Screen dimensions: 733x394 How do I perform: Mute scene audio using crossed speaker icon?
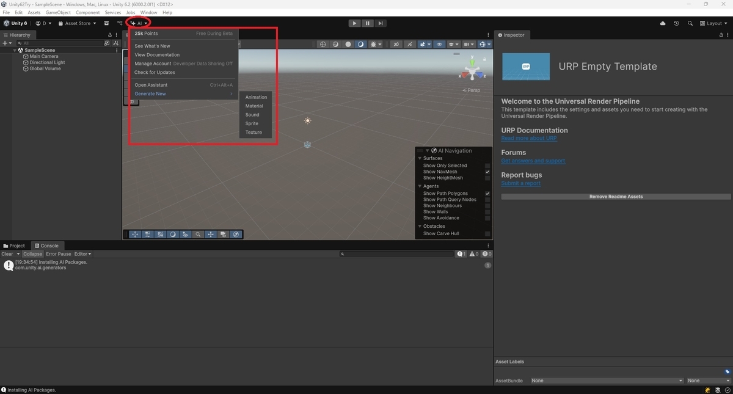tap(409, 44)
